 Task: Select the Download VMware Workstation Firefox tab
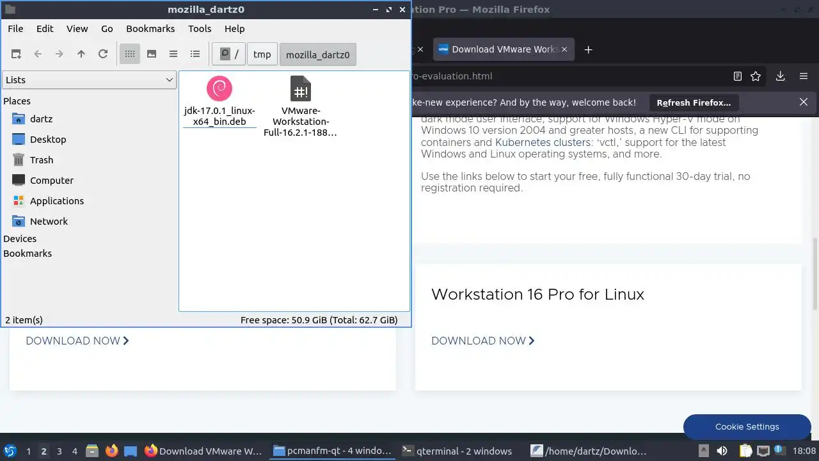point(504,49)
